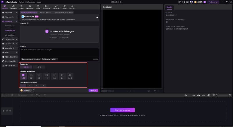
Task: Open the Seedream 5.0 model dropdown
Action: (97, 18)
